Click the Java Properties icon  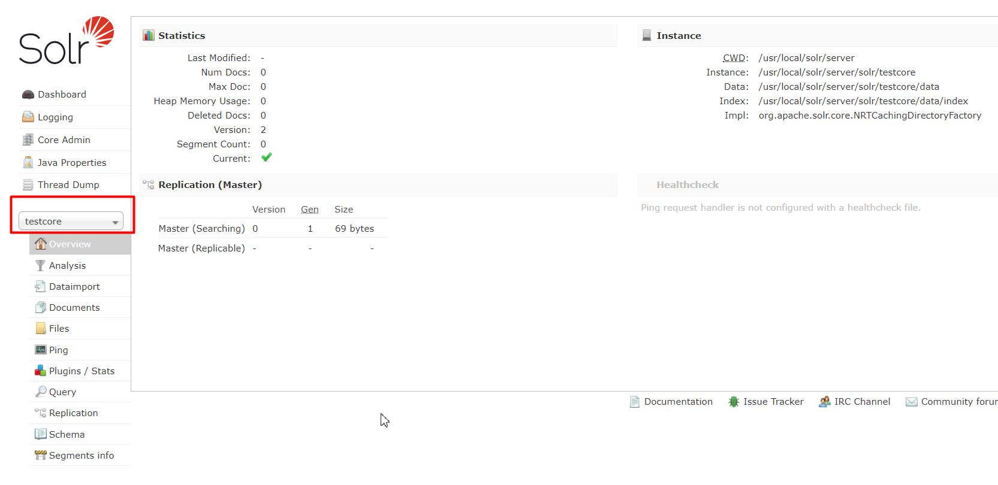[x=28, y=162]
